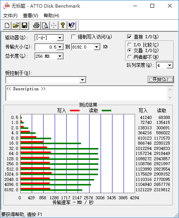Open a file with the folder icon
The width and height of the screenshot is (179, 218).
pyautogui.click(x=16, y=26)
